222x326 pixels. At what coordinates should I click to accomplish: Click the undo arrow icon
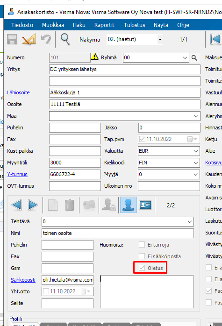coord(46,39)
